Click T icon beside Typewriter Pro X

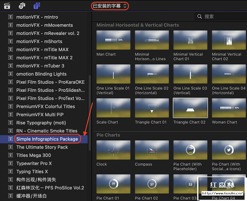[x=11, y=163]
